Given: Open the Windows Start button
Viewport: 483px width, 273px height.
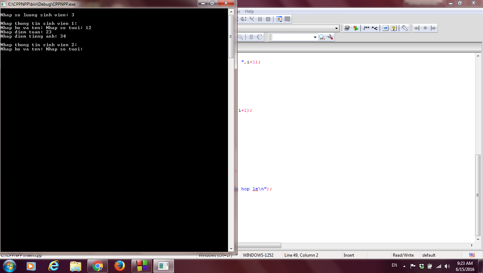Looking at the screenshot, I should tap(9, 266).
